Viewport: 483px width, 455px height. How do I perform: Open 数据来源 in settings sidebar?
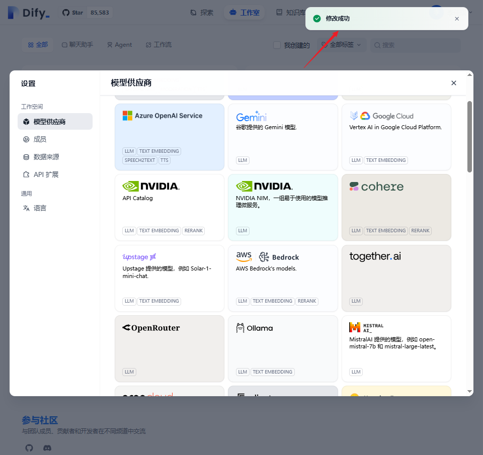pyautogui.click(x=55, y=157)
